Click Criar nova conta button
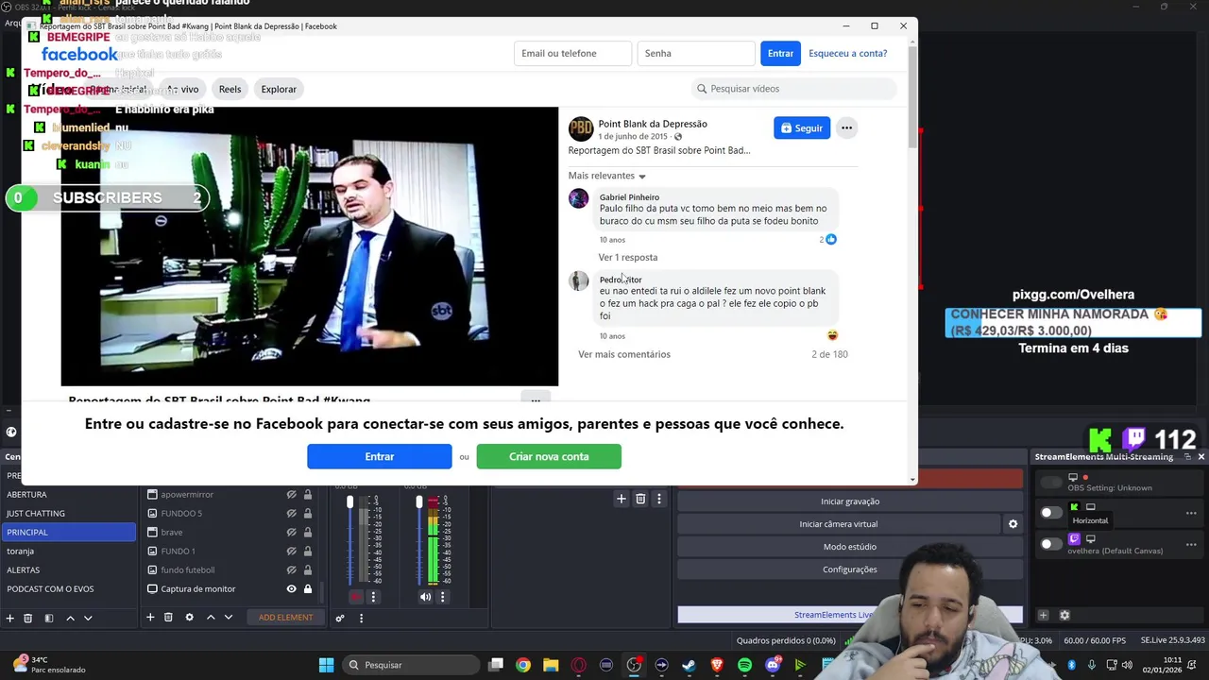Image resolution: width=1209 pixels, height=680 pixels. coord(549,456)
